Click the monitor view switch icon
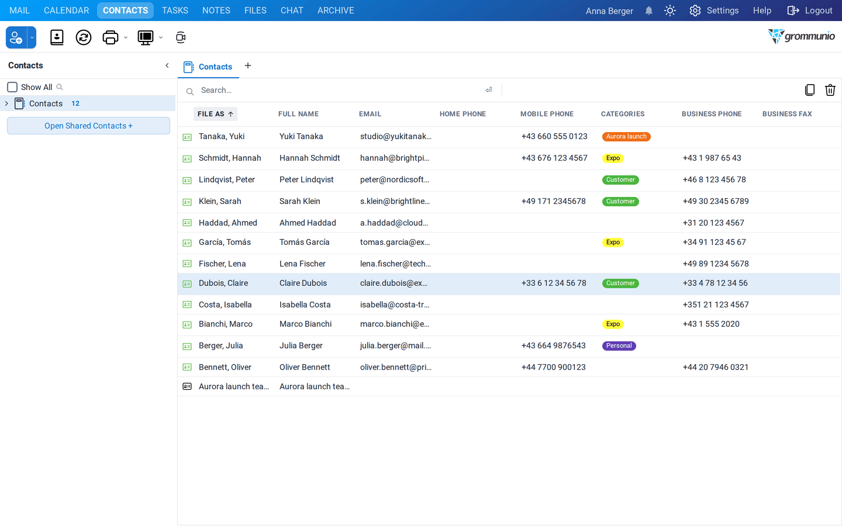The width and height of the screenshot is (842, 526). pos(146,37)
